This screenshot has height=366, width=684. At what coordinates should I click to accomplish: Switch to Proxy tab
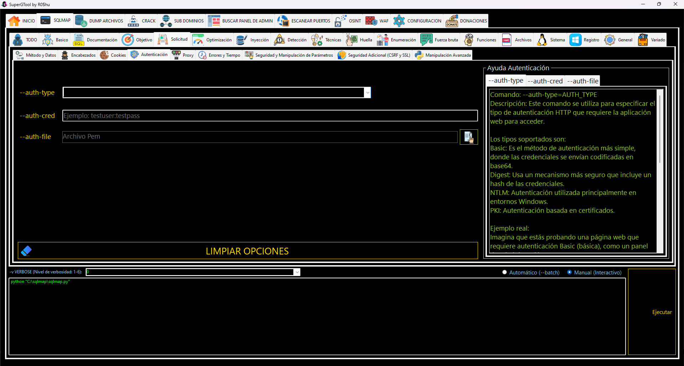tap(183, 55)
